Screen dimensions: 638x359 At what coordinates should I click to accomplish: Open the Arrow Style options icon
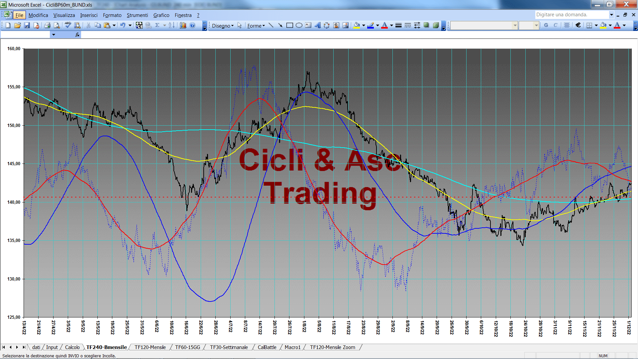[417, 25]
